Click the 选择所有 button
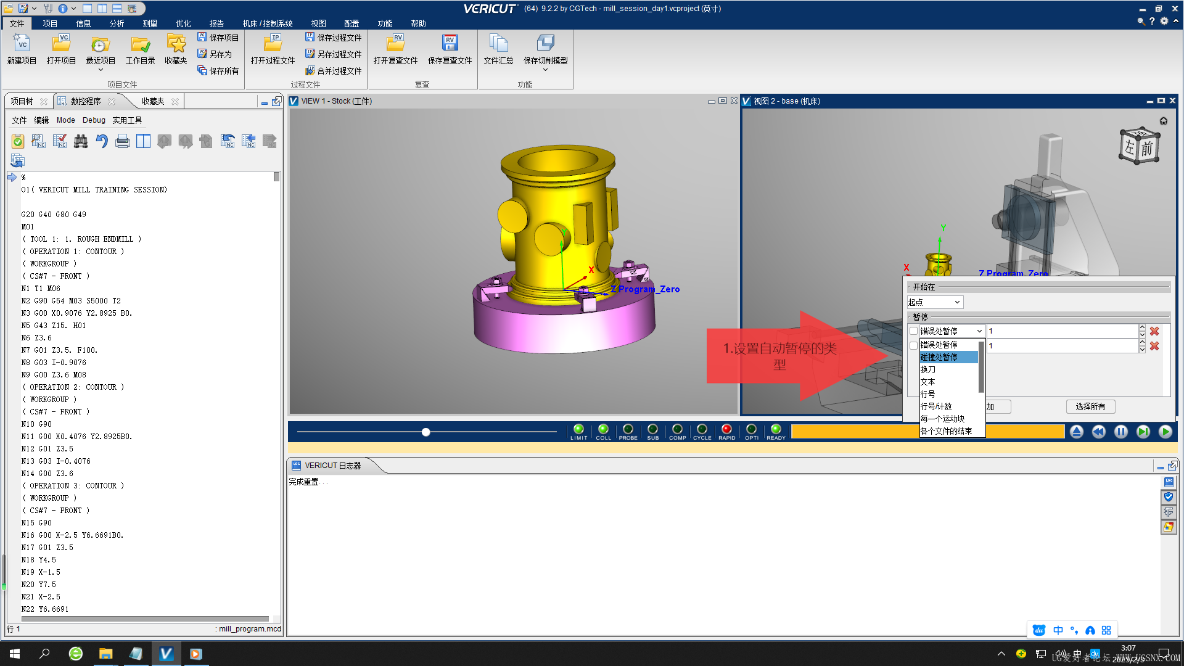 point(1090,406)
